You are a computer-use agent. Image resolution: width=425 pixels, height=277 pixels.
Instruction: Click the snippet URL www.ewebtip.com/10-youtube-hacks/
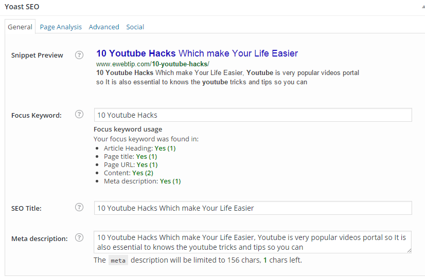[x=153, y=64]
